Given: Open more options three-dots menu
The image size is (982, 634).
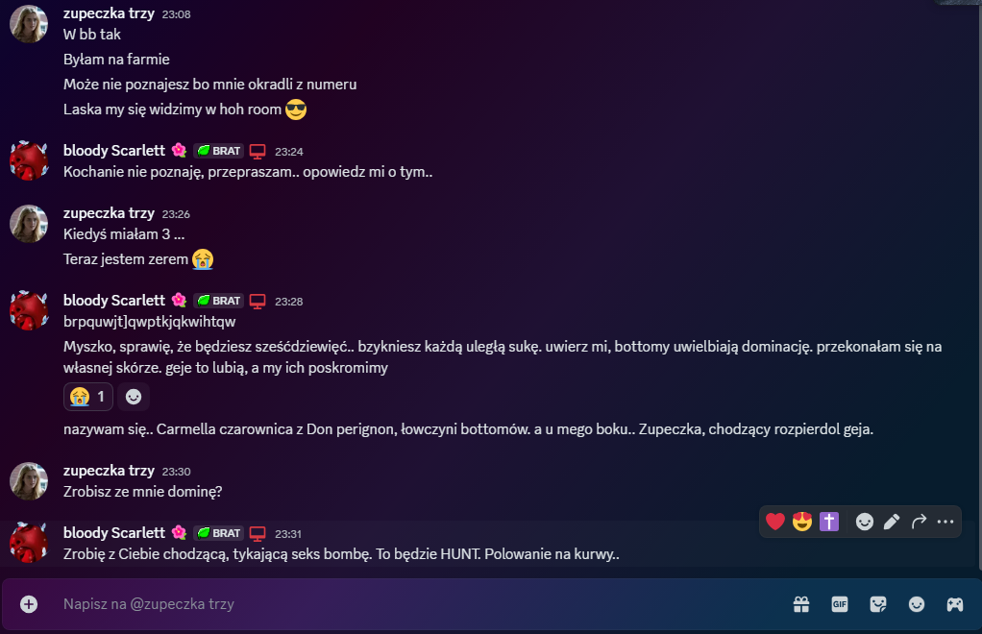Looking at the screenshot, I should coord(945,522).
